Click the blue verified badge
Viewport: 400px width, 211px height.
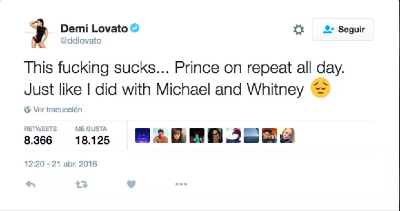click(135, 29)
